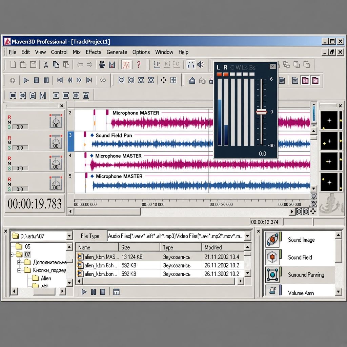The height and width of the screenshot is (347, 347).
Task: Toggle Record arm on track 2 controls
Action: click(9, 117)
